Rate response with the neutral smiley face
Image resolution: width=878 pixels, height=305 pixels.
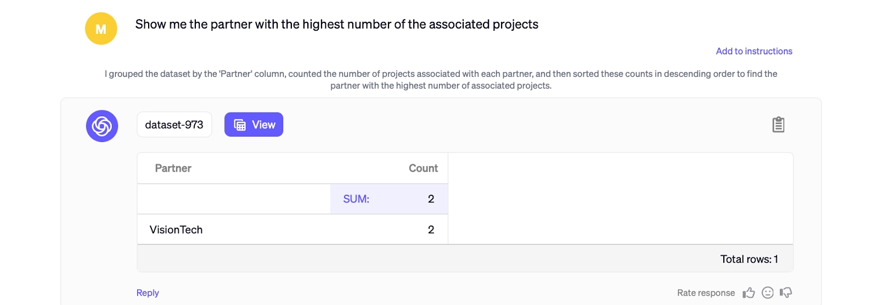pyautogui.click(x=768, y=293)
